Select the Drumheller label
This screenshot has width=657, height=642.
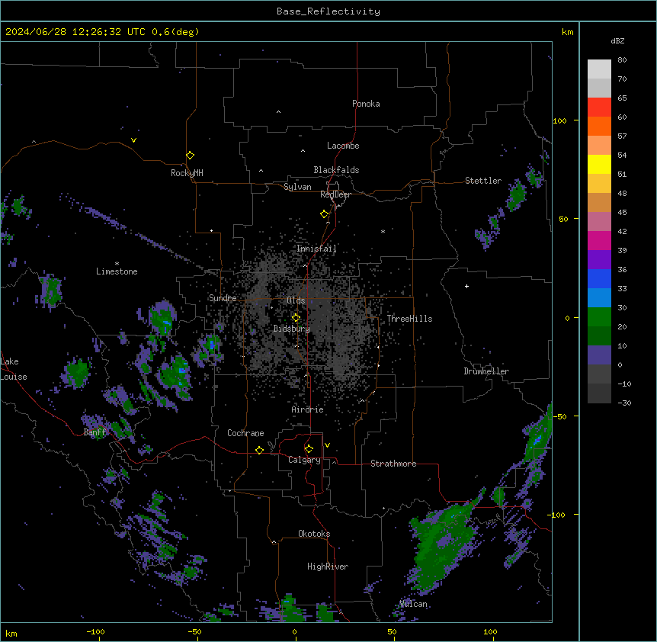pyautogui.click(x=486, y=371)
